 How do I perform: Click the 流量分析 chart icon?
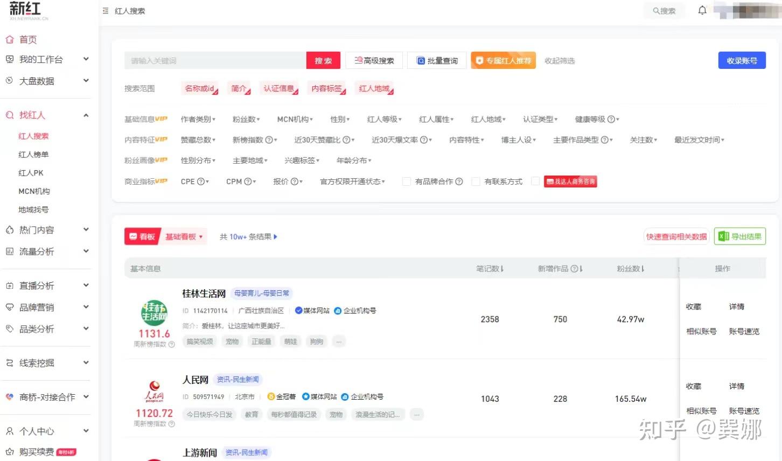(x=9, y=252)
